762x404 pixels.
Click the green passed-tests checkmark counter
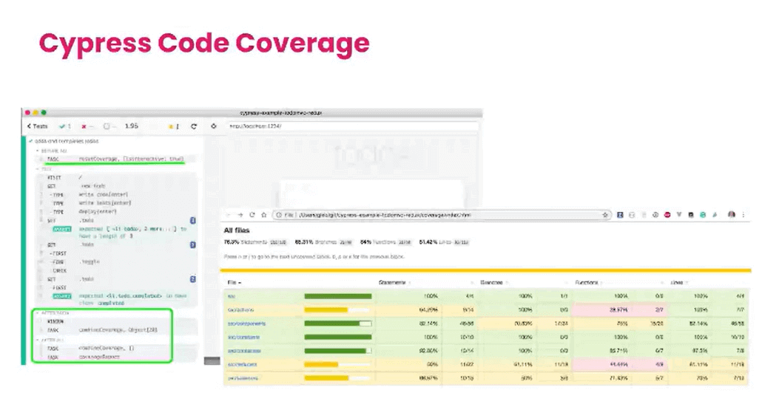tap(65, 126)
